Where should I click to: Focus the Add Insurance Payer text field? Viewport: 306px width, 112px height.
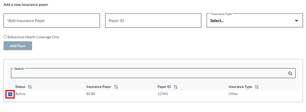(x=51, y=21)
